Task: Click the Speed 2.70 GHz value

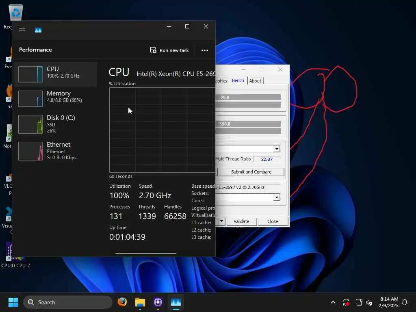Action: (x=155, y=195)
